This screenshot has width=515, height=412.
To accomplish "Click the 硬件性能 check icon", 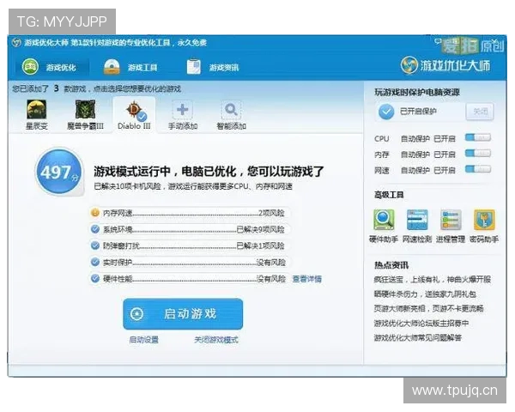I will click(x=95, y=278).
